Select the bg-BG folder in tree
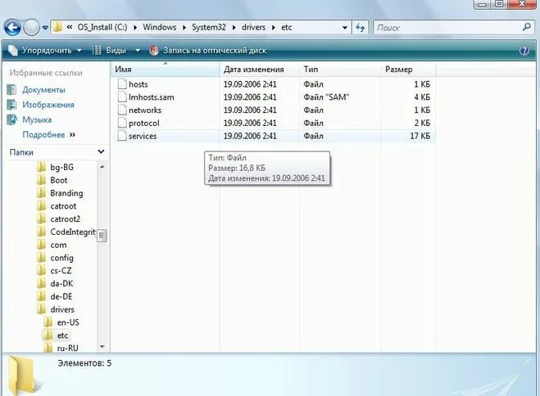540x396 pixels. [61, 168]
